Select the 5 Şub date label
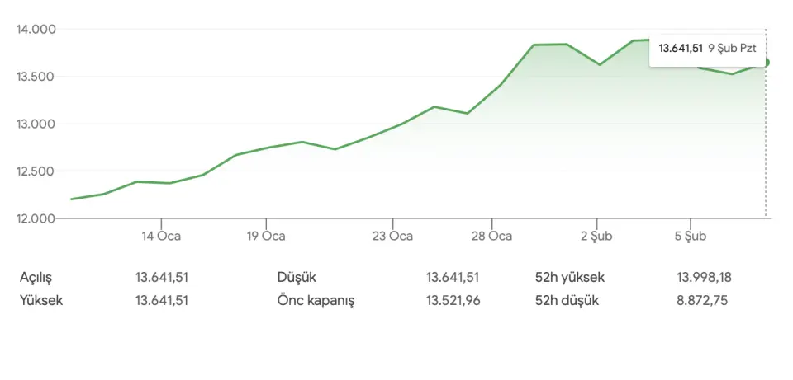793x380 pixels. tap(692, 237)
